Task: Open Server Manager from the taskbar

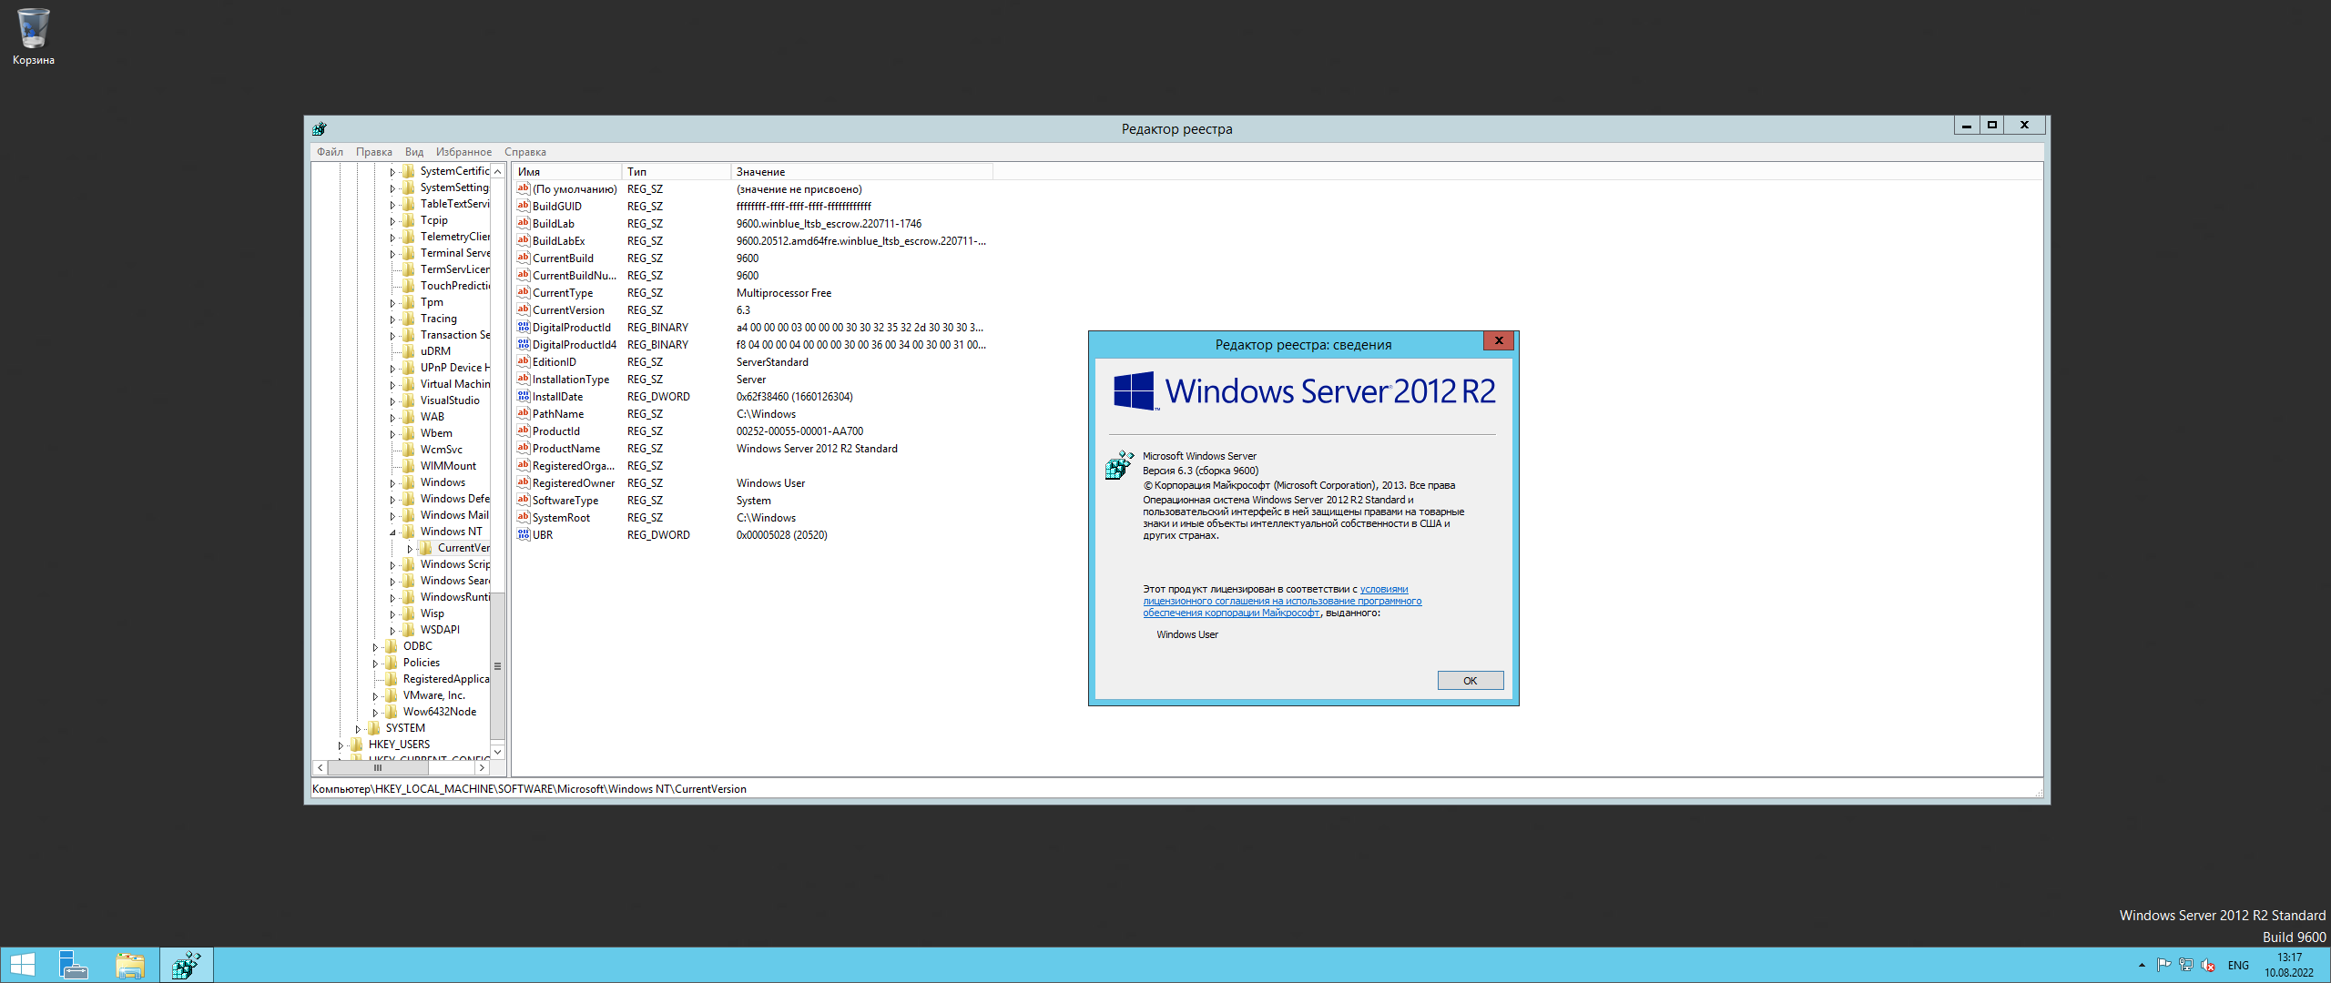Action: point(73,965)
